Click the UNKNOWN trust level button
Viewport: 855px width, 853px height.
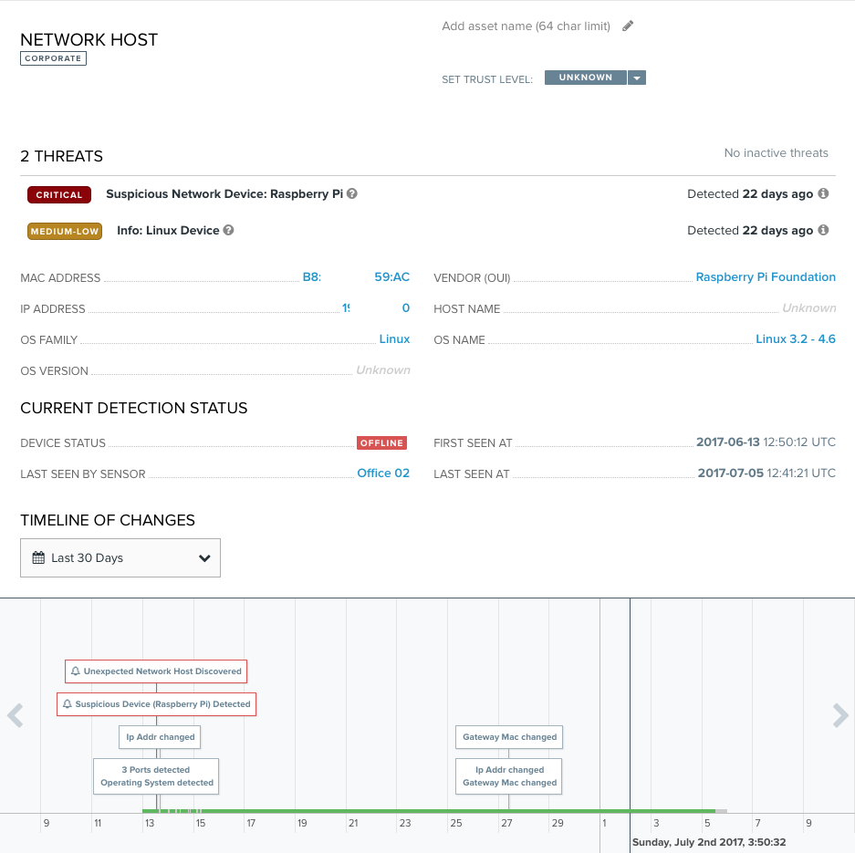click(585, 78)
